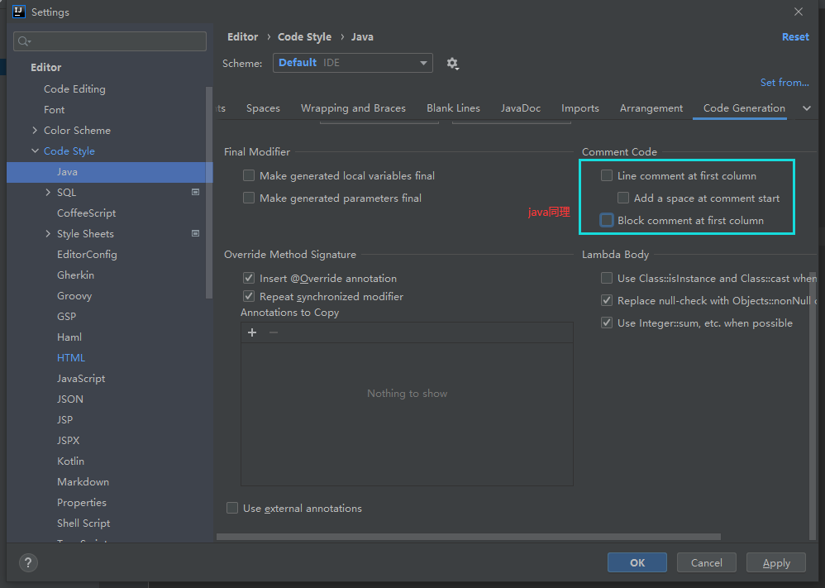The height and width of the screenshot is (588, 825).
Task: Select Markdown code style
Action: click(x=83, y=481)
